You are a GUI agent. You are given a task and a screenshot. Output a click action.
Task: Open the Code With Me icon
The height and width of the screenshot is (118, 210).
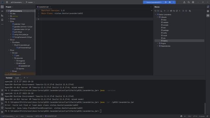pyautogui.click(x=184, y=2)
